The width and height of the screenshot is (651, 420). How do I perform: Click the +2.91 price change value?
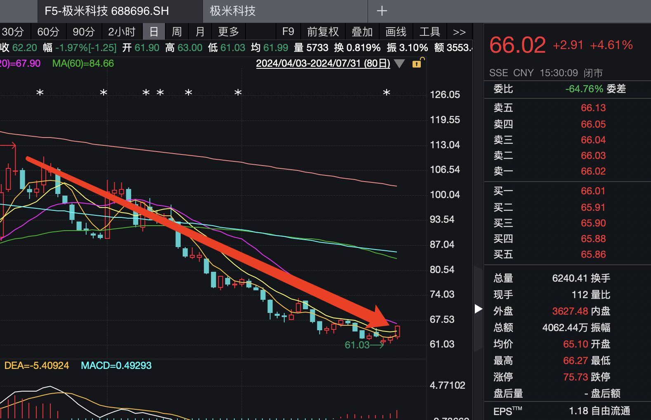pyautogui.click(x=568, y=45)
